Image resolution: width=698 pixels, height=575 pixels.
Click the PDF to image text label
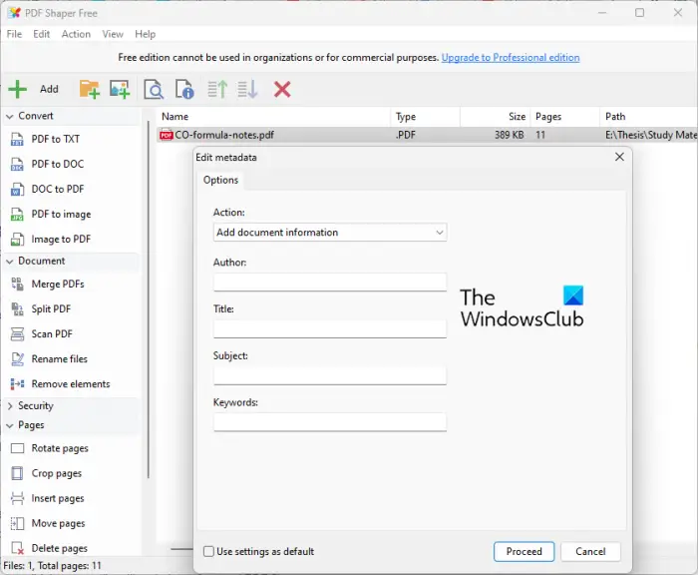pos(61,214)
